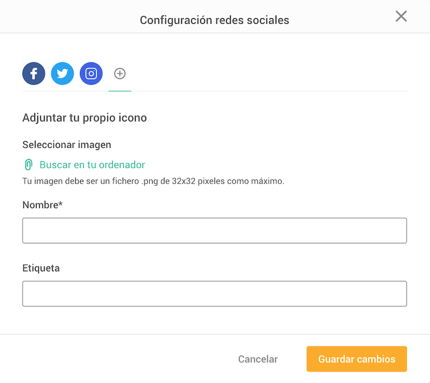Select the Adjuntar tu propio icono heading
430x383 pixels.
point(84,118)
